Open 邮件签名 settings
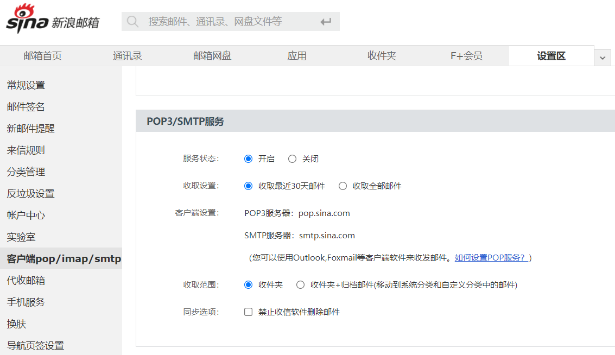The image size is (615, 355). point(26,107)
